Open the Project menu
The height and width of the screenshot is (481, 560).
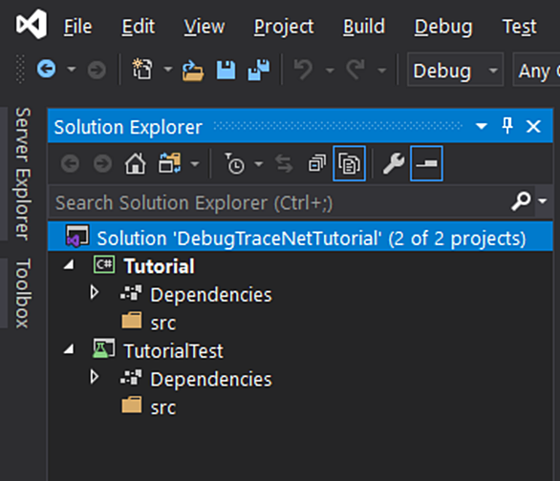coord(284,27)
